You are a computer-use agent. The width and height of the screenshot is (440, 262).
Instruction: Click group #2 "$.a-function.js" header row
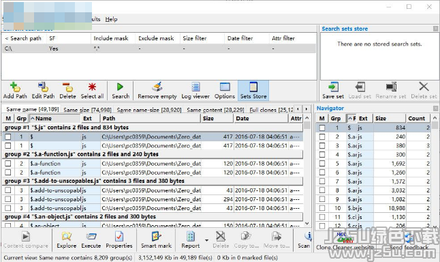click(153, 154)
